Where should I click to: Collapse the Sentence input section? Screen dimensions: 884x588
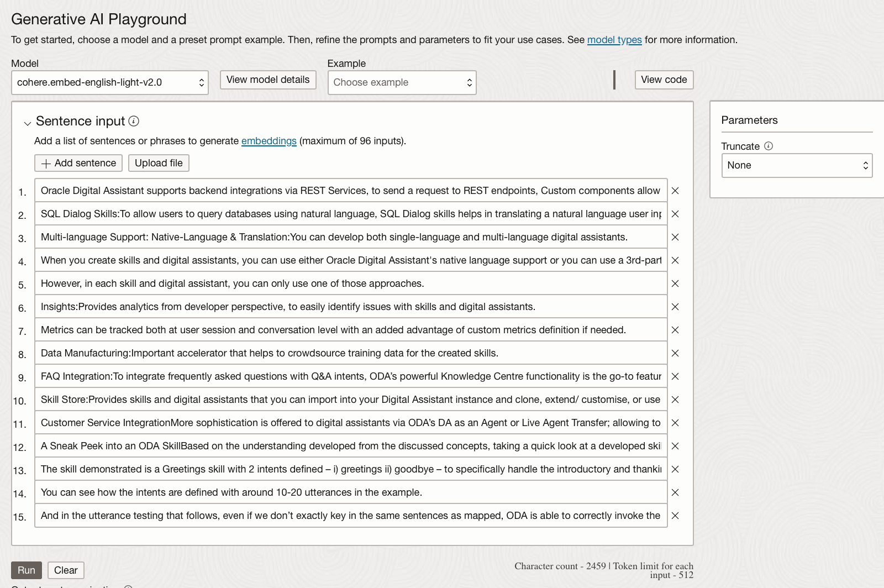pyautogui.click(x=27, y=123)
